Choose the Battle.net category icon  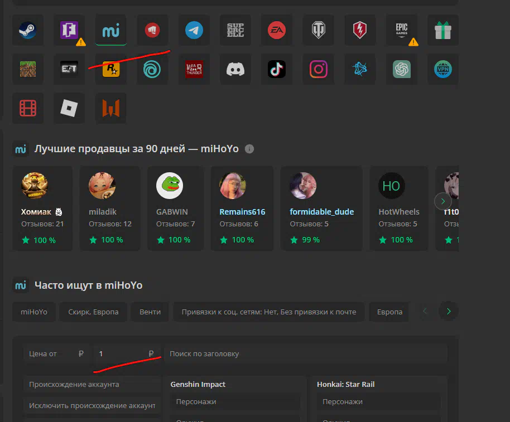(360, 69)
